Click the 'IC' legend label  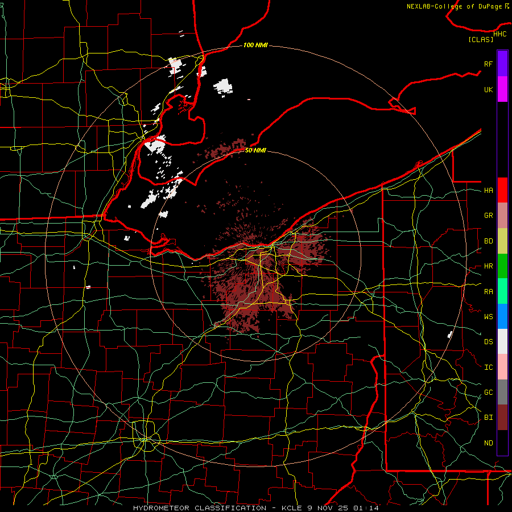pyautogui.click(x=488, y=368)
